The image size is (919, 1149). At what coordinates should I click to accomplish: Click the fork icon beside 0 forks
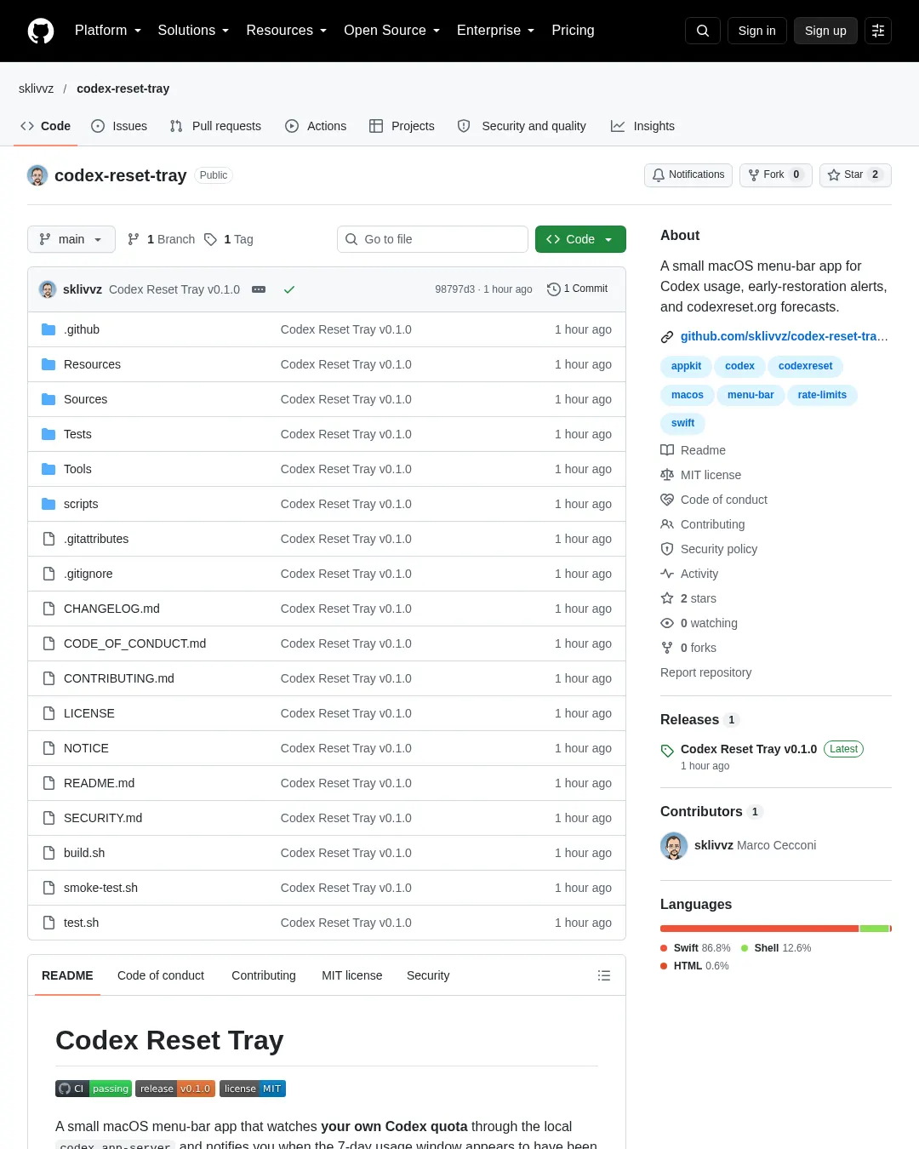pos(667,648)
